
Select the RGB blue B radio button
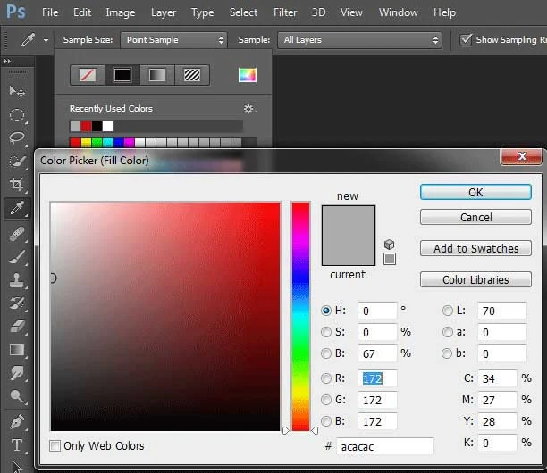pyautogui.click(x=326, y=421)
